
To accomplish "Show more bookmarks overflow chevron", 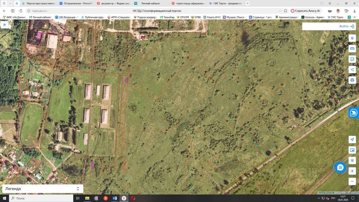I will coord(354,17).
